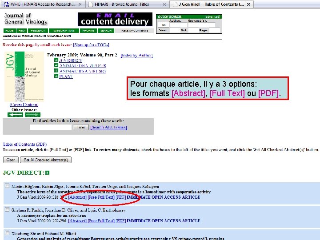Check the box for Xiaohong Shi article
320x240 pixels.
click(7, 233)
